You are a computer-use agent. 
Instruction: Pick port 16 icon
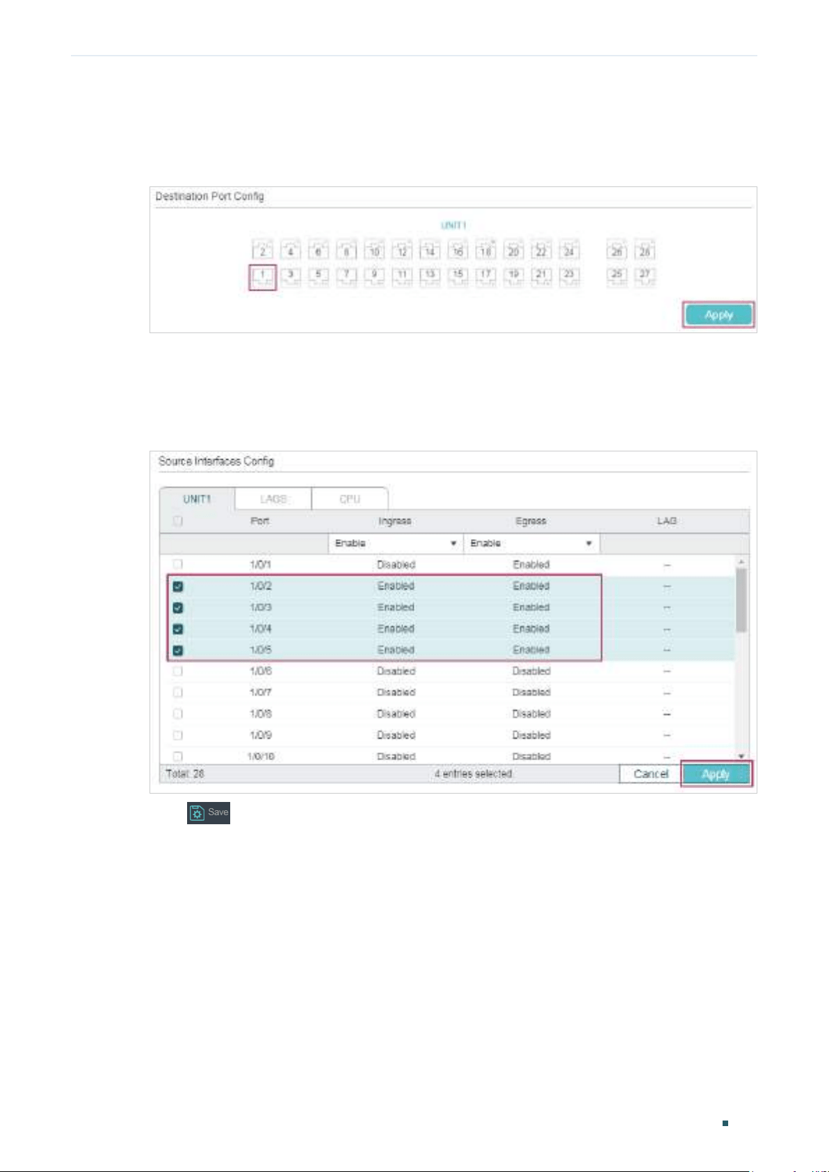458,251
